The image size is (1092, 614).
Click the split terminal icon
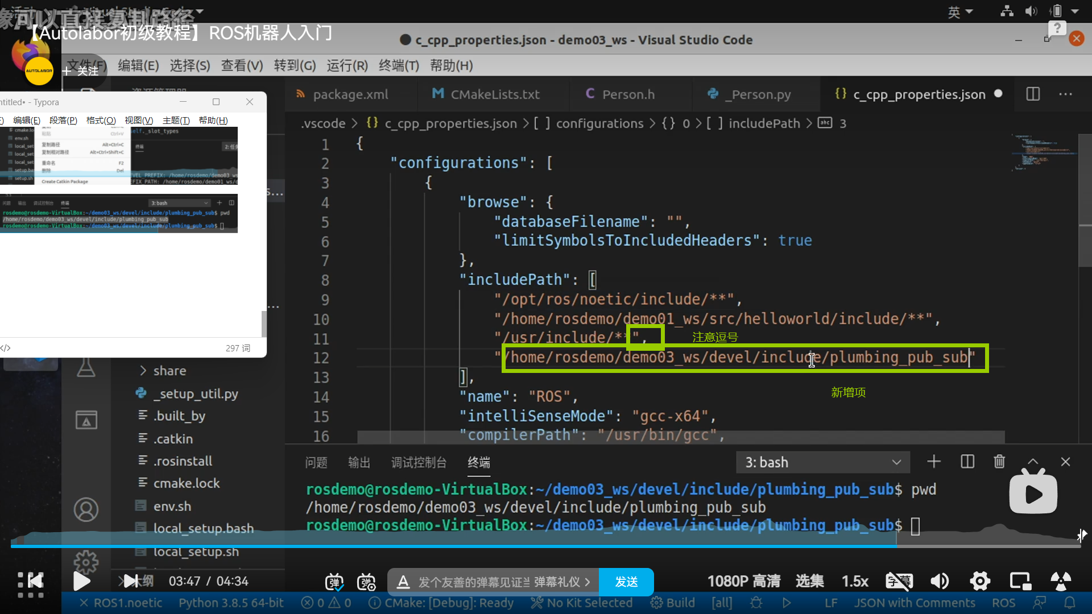(x=967, y=462)
